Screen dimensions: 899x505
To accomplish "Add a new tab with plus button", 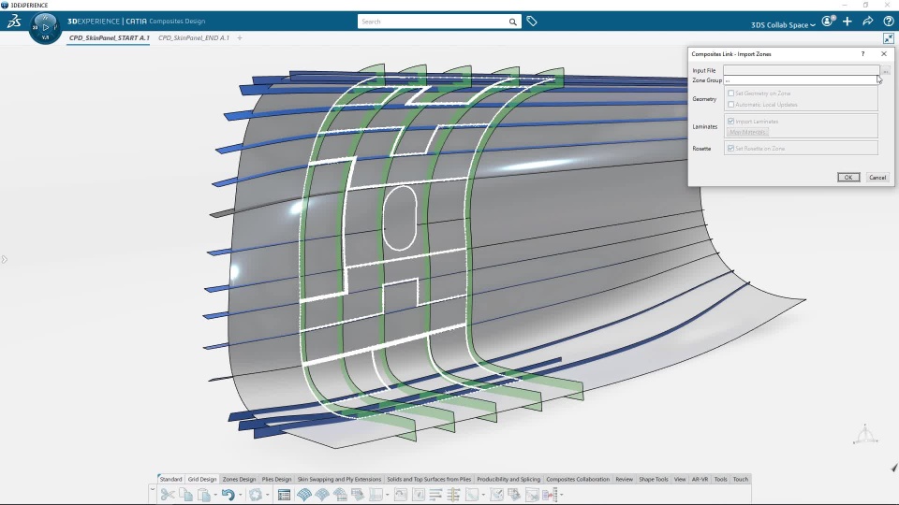I will pos(240,37).
